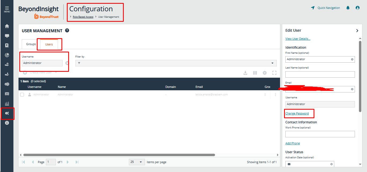Click the Create New User plus icon
Screen dimensions: 367x172
pyautogui.click(x=25, y=73)
